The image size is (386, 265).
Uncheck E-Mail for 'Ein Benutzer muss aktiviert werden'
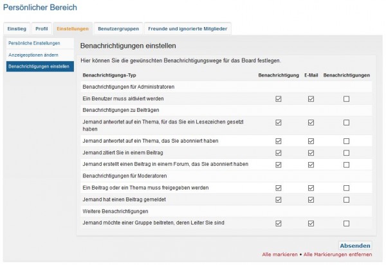click(311, 99)
